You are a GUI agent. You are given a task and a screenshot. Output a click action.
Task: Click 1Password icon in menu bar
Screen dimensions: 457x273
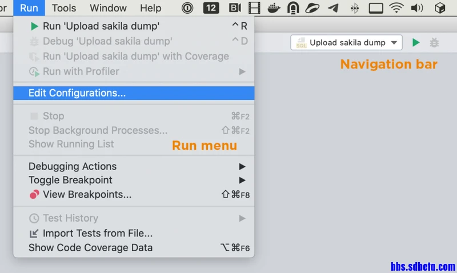(187, 8)
